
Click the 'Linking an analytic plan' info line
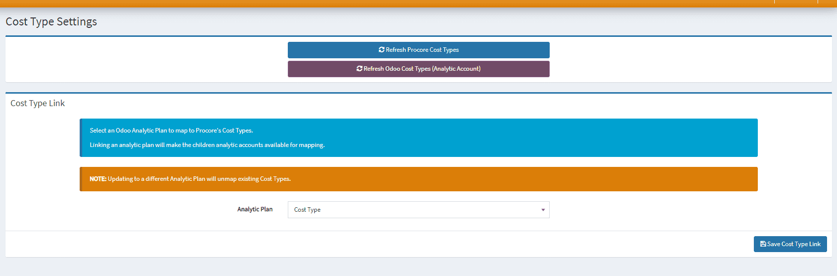[x=207, y=145]
